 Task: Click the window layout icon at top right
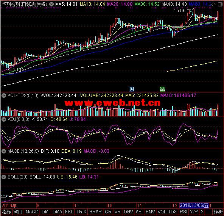click(x=220, y=5)
